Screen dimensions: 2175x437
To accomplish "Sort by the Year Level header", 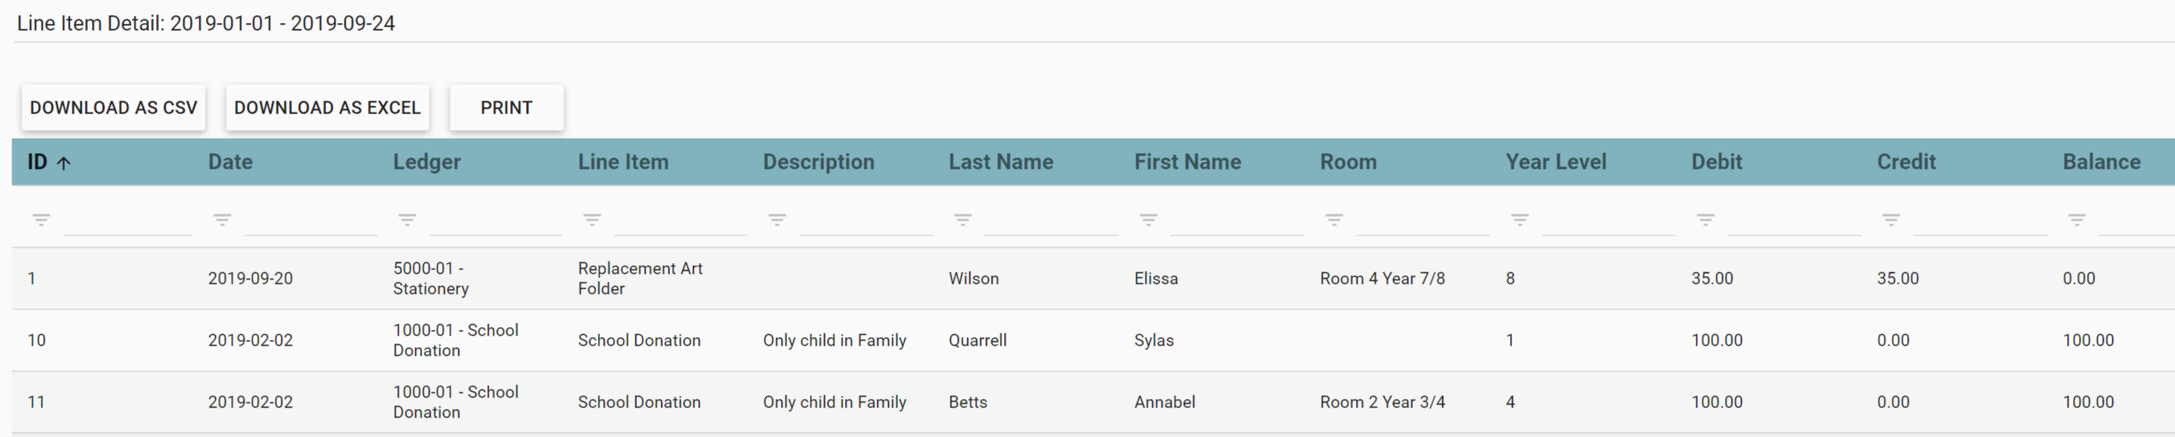I will (x=1555, y=162).
